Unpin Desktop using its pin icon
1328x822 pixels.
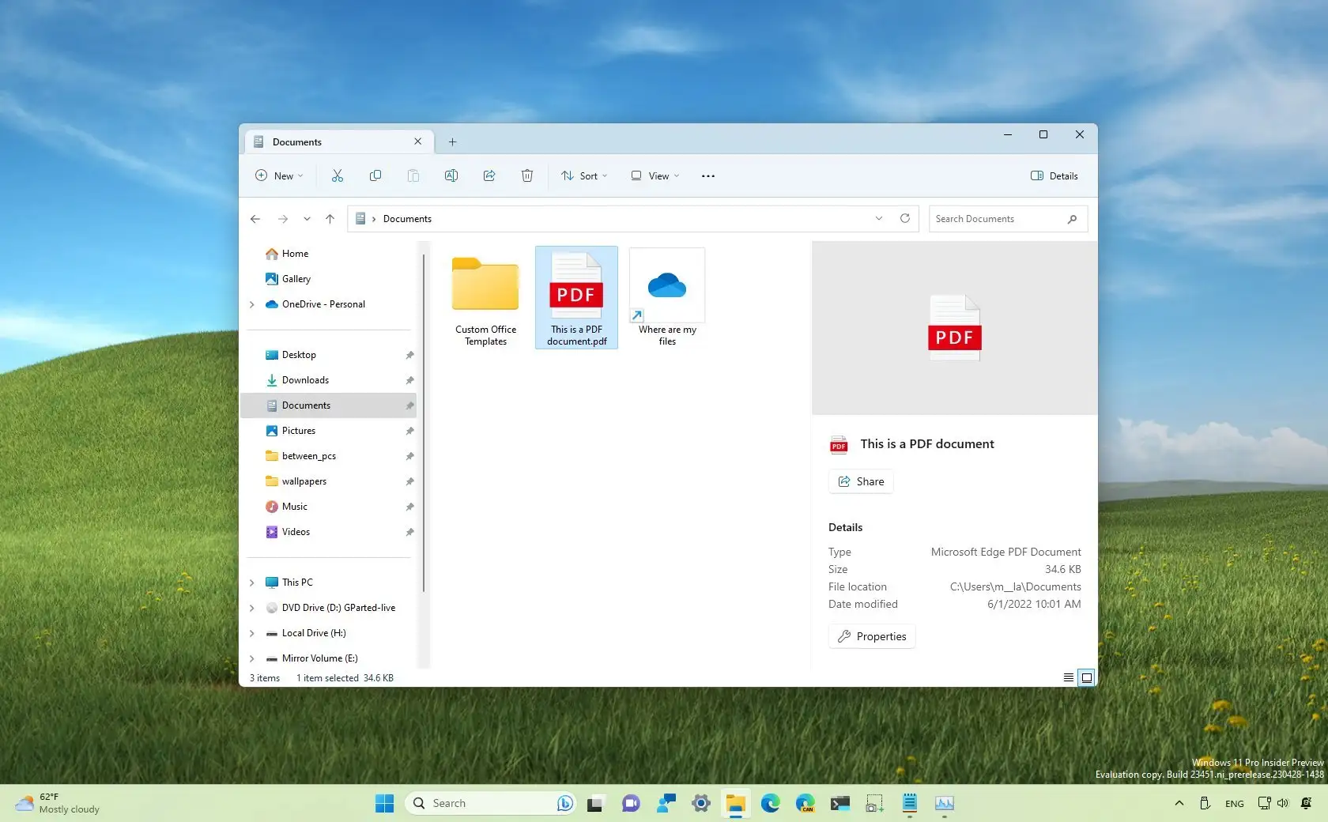click(x=409, y=355)
